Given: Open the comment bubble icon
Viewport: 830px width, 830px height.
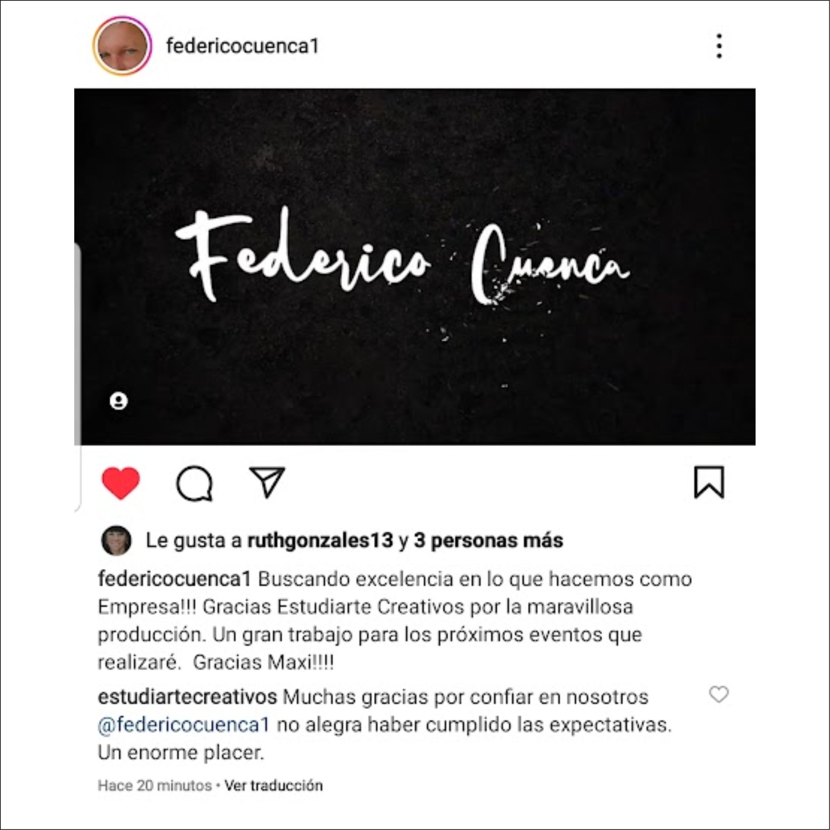Looking at the screenshot, I should [195, 483].
